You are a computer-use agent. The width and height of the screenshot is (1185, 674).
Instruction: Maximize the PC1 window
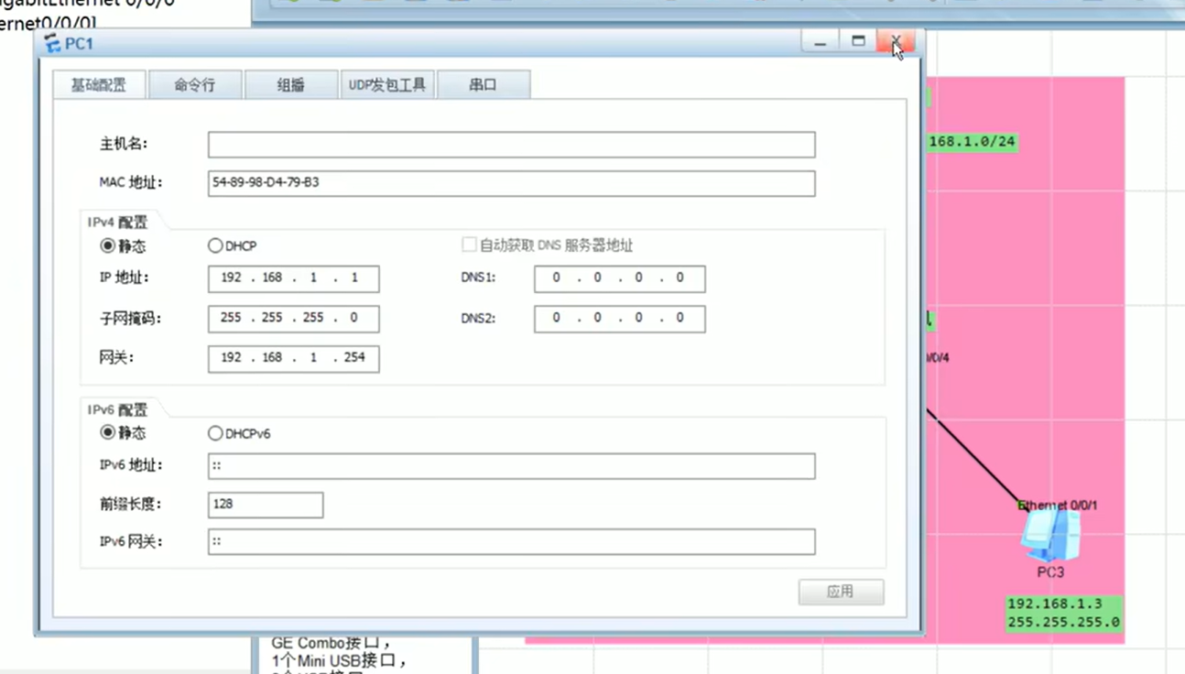tap(858, 41)
